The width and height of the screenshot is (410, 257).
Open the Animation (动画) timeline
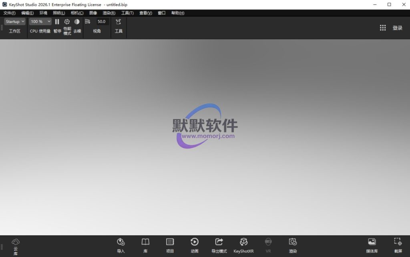(x=194, y=245)
